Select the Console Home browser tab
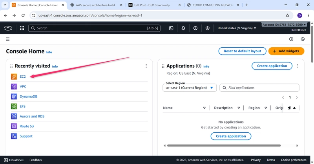The image size is (314, 164). pyautogui.click(x=38, y=5)
